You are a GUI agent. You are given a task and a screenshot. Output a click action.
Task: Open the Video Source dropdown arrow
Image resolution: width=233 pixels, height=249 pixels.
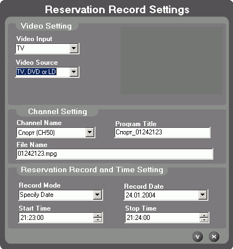[x=74, y=72]
